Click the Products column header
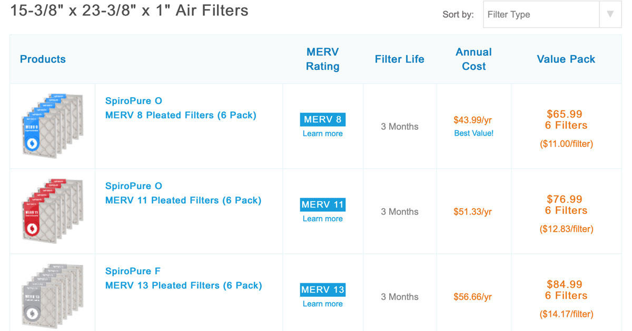 point(43,59)
